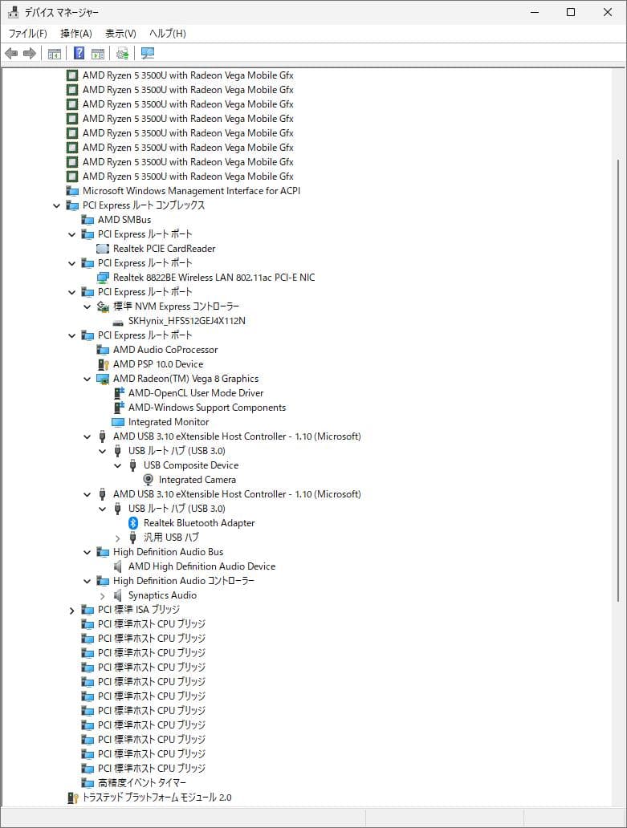Expand the Synaptics Audio node
The image size is (627, 828).
[x=102, y=595]
